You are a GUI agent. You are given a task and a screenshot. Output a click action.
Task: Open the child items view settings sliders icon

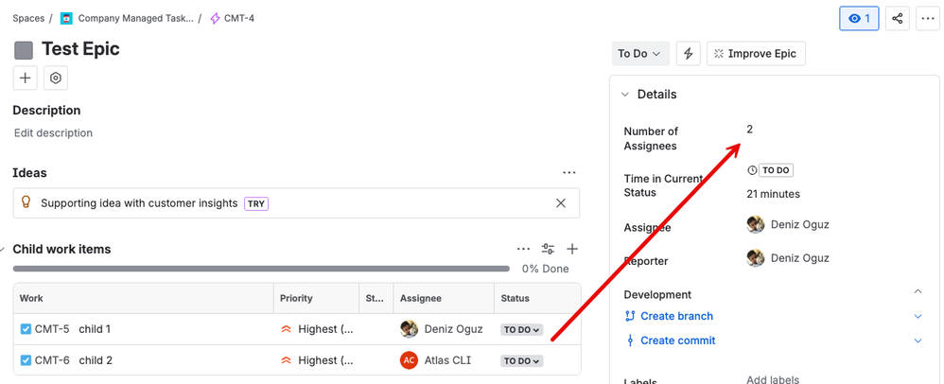tap(548, 249)
